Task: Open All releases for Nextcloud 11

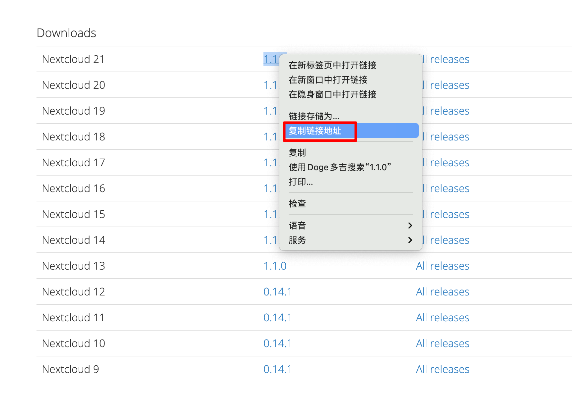Action: (443, 318)
